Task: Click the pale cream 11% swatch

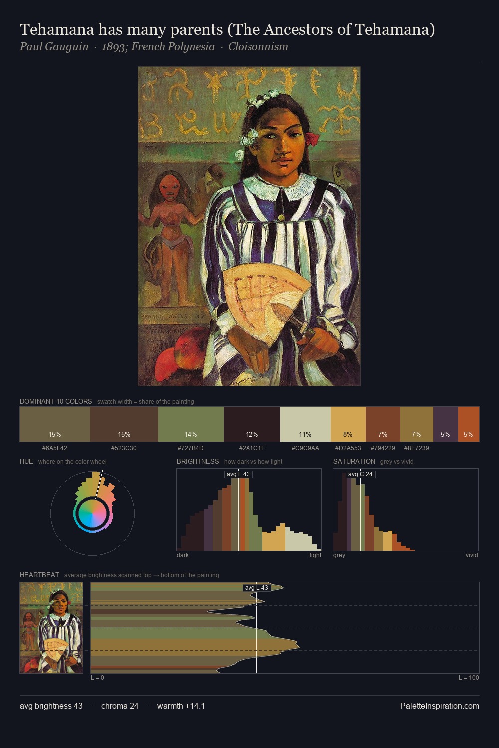Action: coord(305,424)
